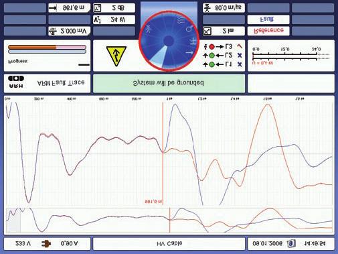338x254 pixels.
Task: Click the red 981.6 m cursor line in graph
Action: [x=163, y=153]
